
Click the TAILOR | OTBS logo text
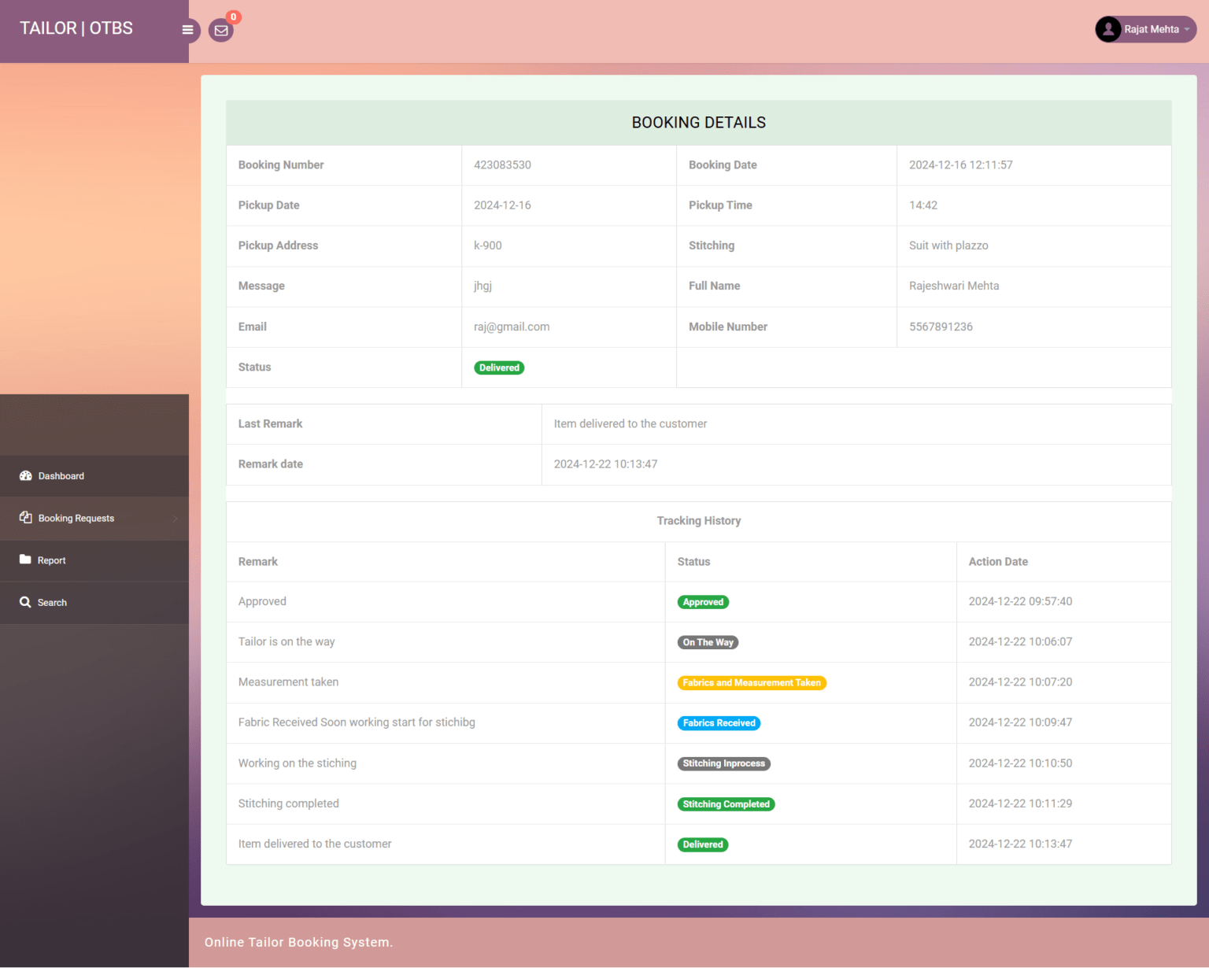pyautogui.click(x=76, y=28)
